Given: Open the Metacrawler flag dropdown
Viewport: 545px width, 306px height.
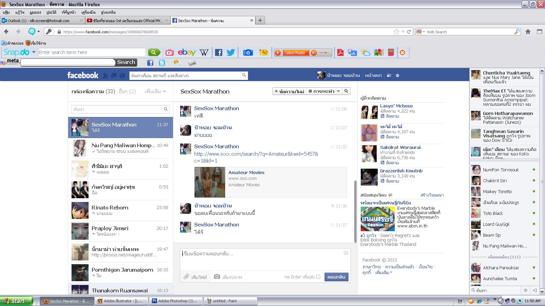Looking at the screenshot, I should [3, 63].
